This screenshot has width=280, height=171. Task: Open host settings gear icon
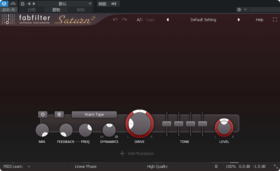click(x=239, y=9)
